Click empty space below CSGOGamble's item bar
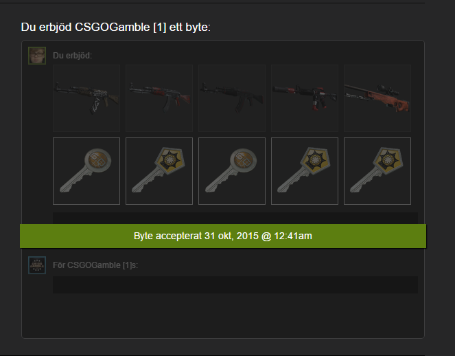Image resolution: width=455 pixels, height=356 pixels. point(223,316)
